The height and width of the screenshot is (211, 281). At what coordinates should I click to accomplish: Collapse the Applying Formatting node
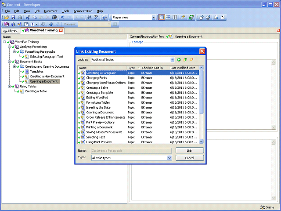pyautogui.click(x=10, y=47)
